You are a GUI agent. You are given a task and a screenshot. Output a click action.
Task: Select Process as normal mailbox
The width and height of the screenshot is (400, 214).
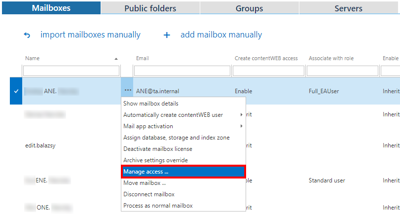point(158,206)
